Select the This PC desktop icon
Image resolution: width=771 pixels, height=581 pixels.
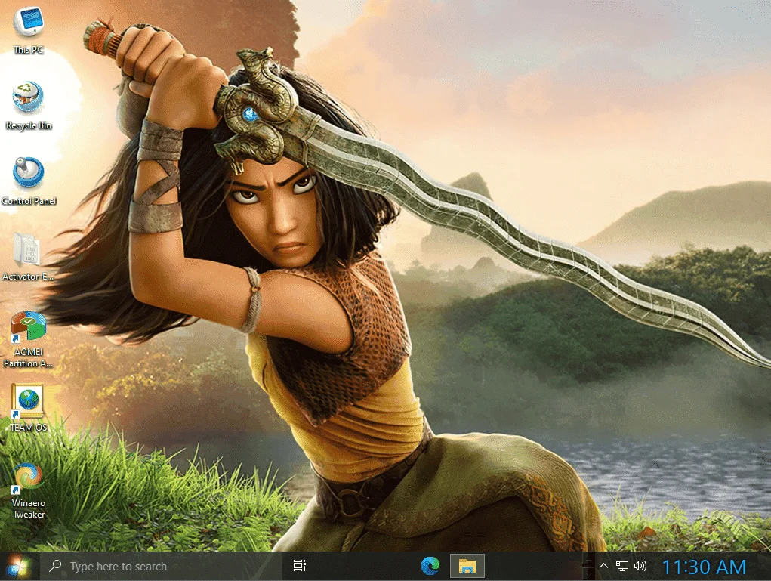coord(28,30)
